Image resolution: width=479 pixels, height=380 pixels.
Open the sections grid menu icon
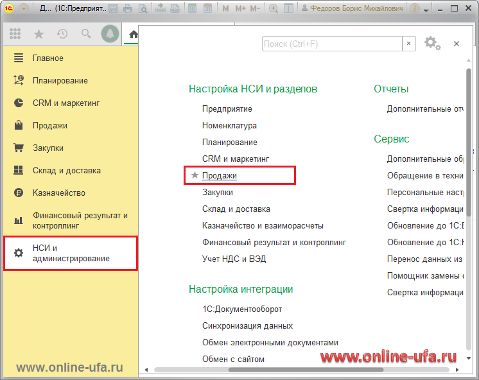point(15,33)
